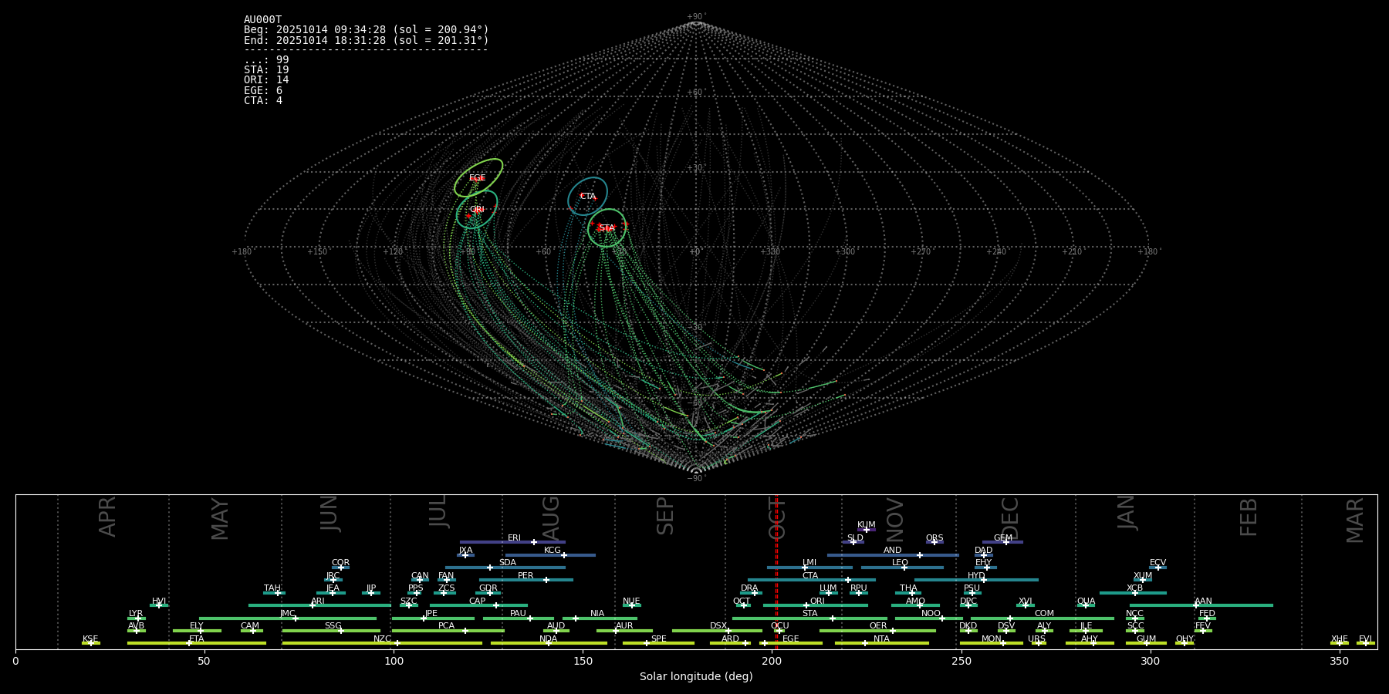Click the STA radiant label on sky map
The width and height of the screenshot is (1389, 694).
(607, 228)
